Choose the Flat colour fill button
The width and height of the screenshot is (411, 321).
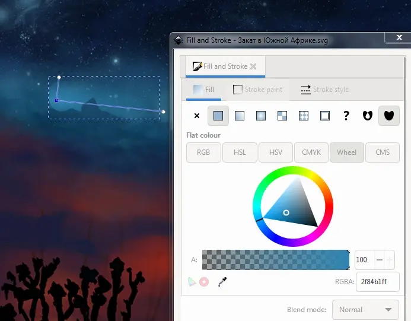pos(218,116)
